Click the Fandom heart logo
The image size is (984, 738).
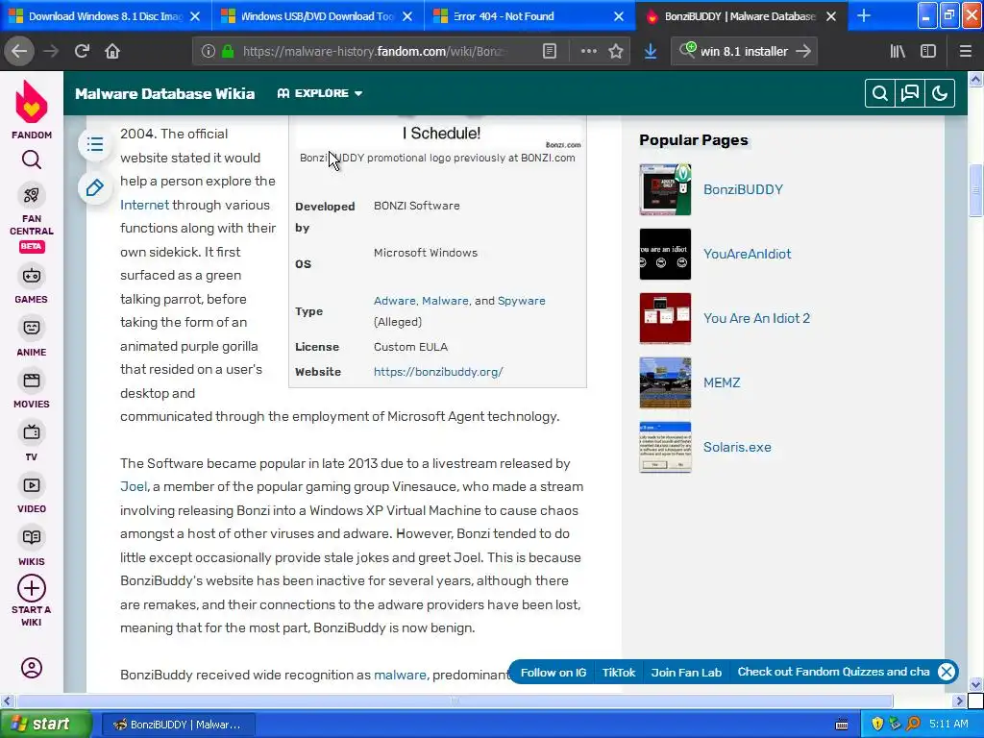pyautogui.click(x=32, y=102)
